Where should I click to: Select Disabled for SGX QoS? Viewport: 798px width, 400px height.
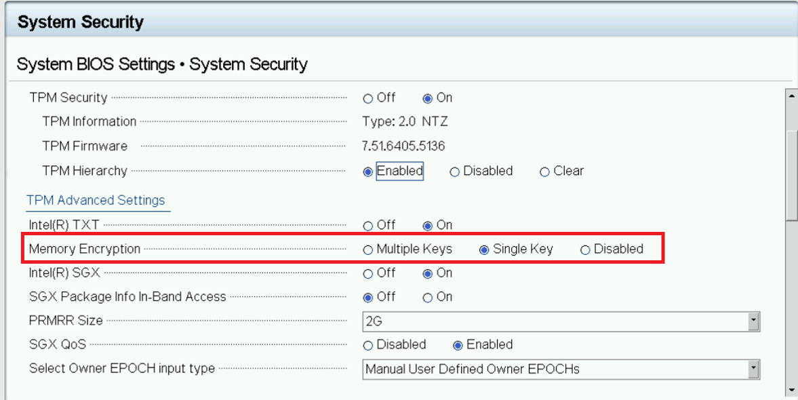click(x=368, y=344)
